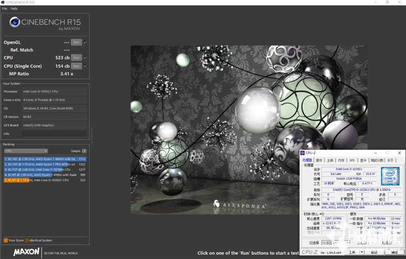Click the AIXSPONZA logo in the render
406x259 pixels.
(240, 205)
